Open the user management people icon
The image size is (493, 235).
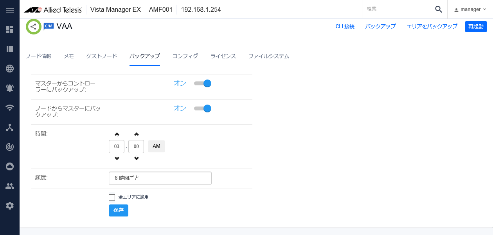(x=10, y=186)
